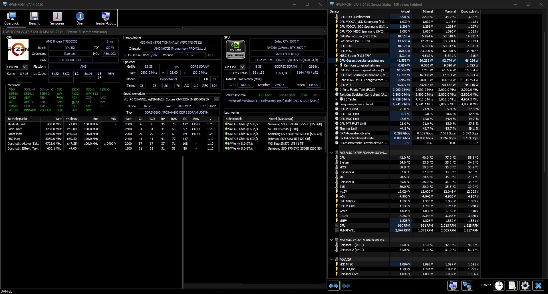
Task: Click the Bericht floppy disk icon
Action: coord(34,18)
